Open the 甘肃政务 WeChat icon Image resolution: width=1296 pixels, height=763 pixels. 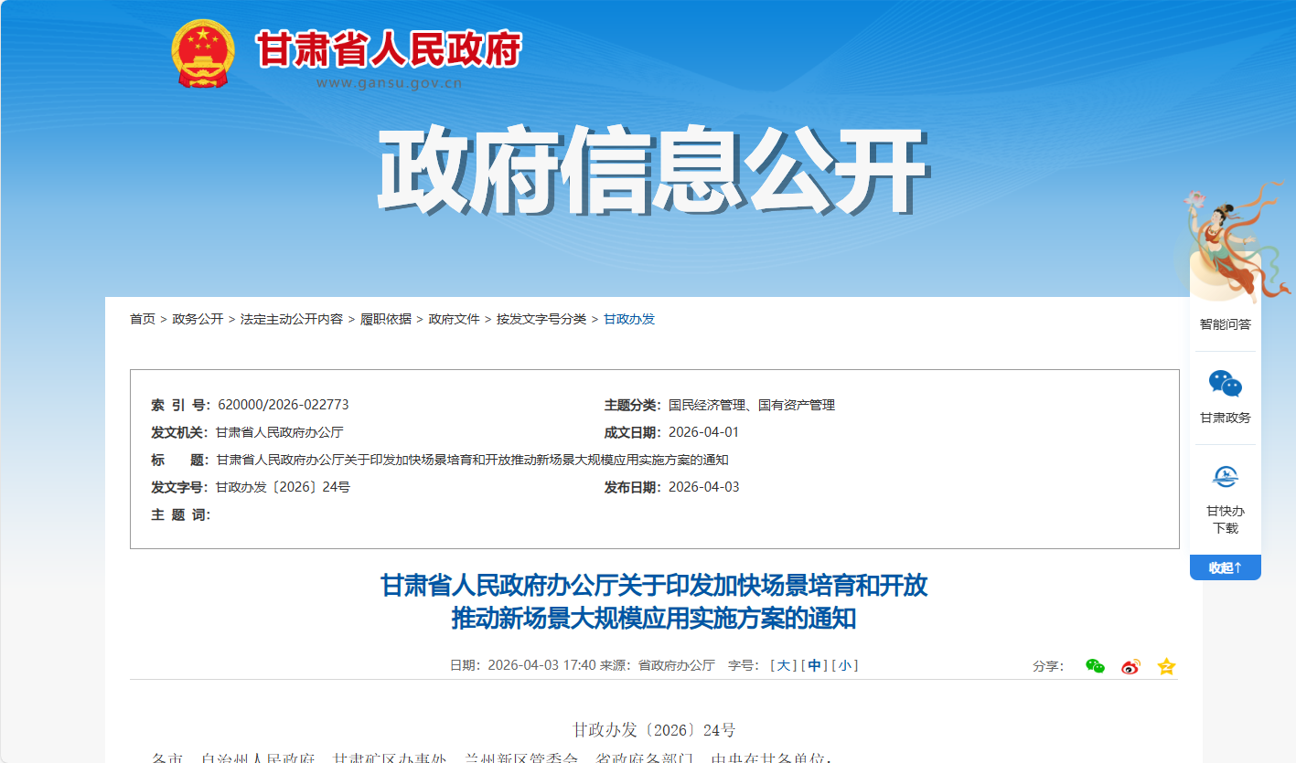point(1225,385)
